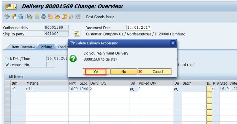Viewport: 237px width, 124px height.
Task: Select the Picking tab
Action: pos(46,47)
